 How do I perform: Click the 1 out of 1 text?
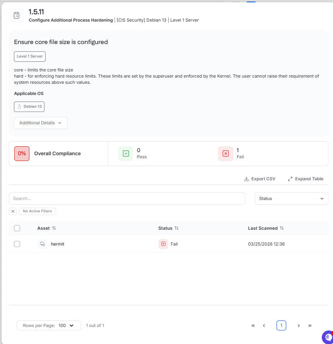[x=95, y=325]
